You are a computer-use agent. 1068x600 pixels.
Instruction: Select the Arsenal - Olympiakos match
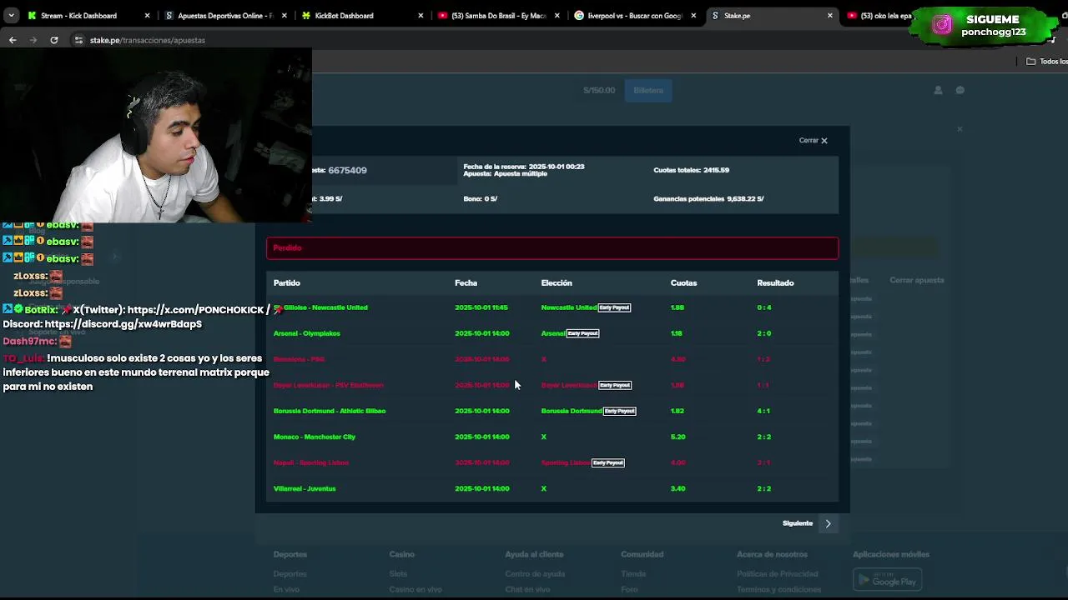[x=307, y=333]
